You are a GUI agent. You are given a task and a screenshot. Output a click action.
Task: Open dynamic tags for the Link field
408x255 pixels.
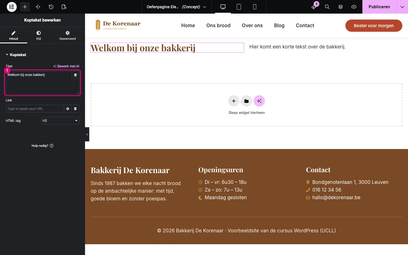click(x=75, y=109)
